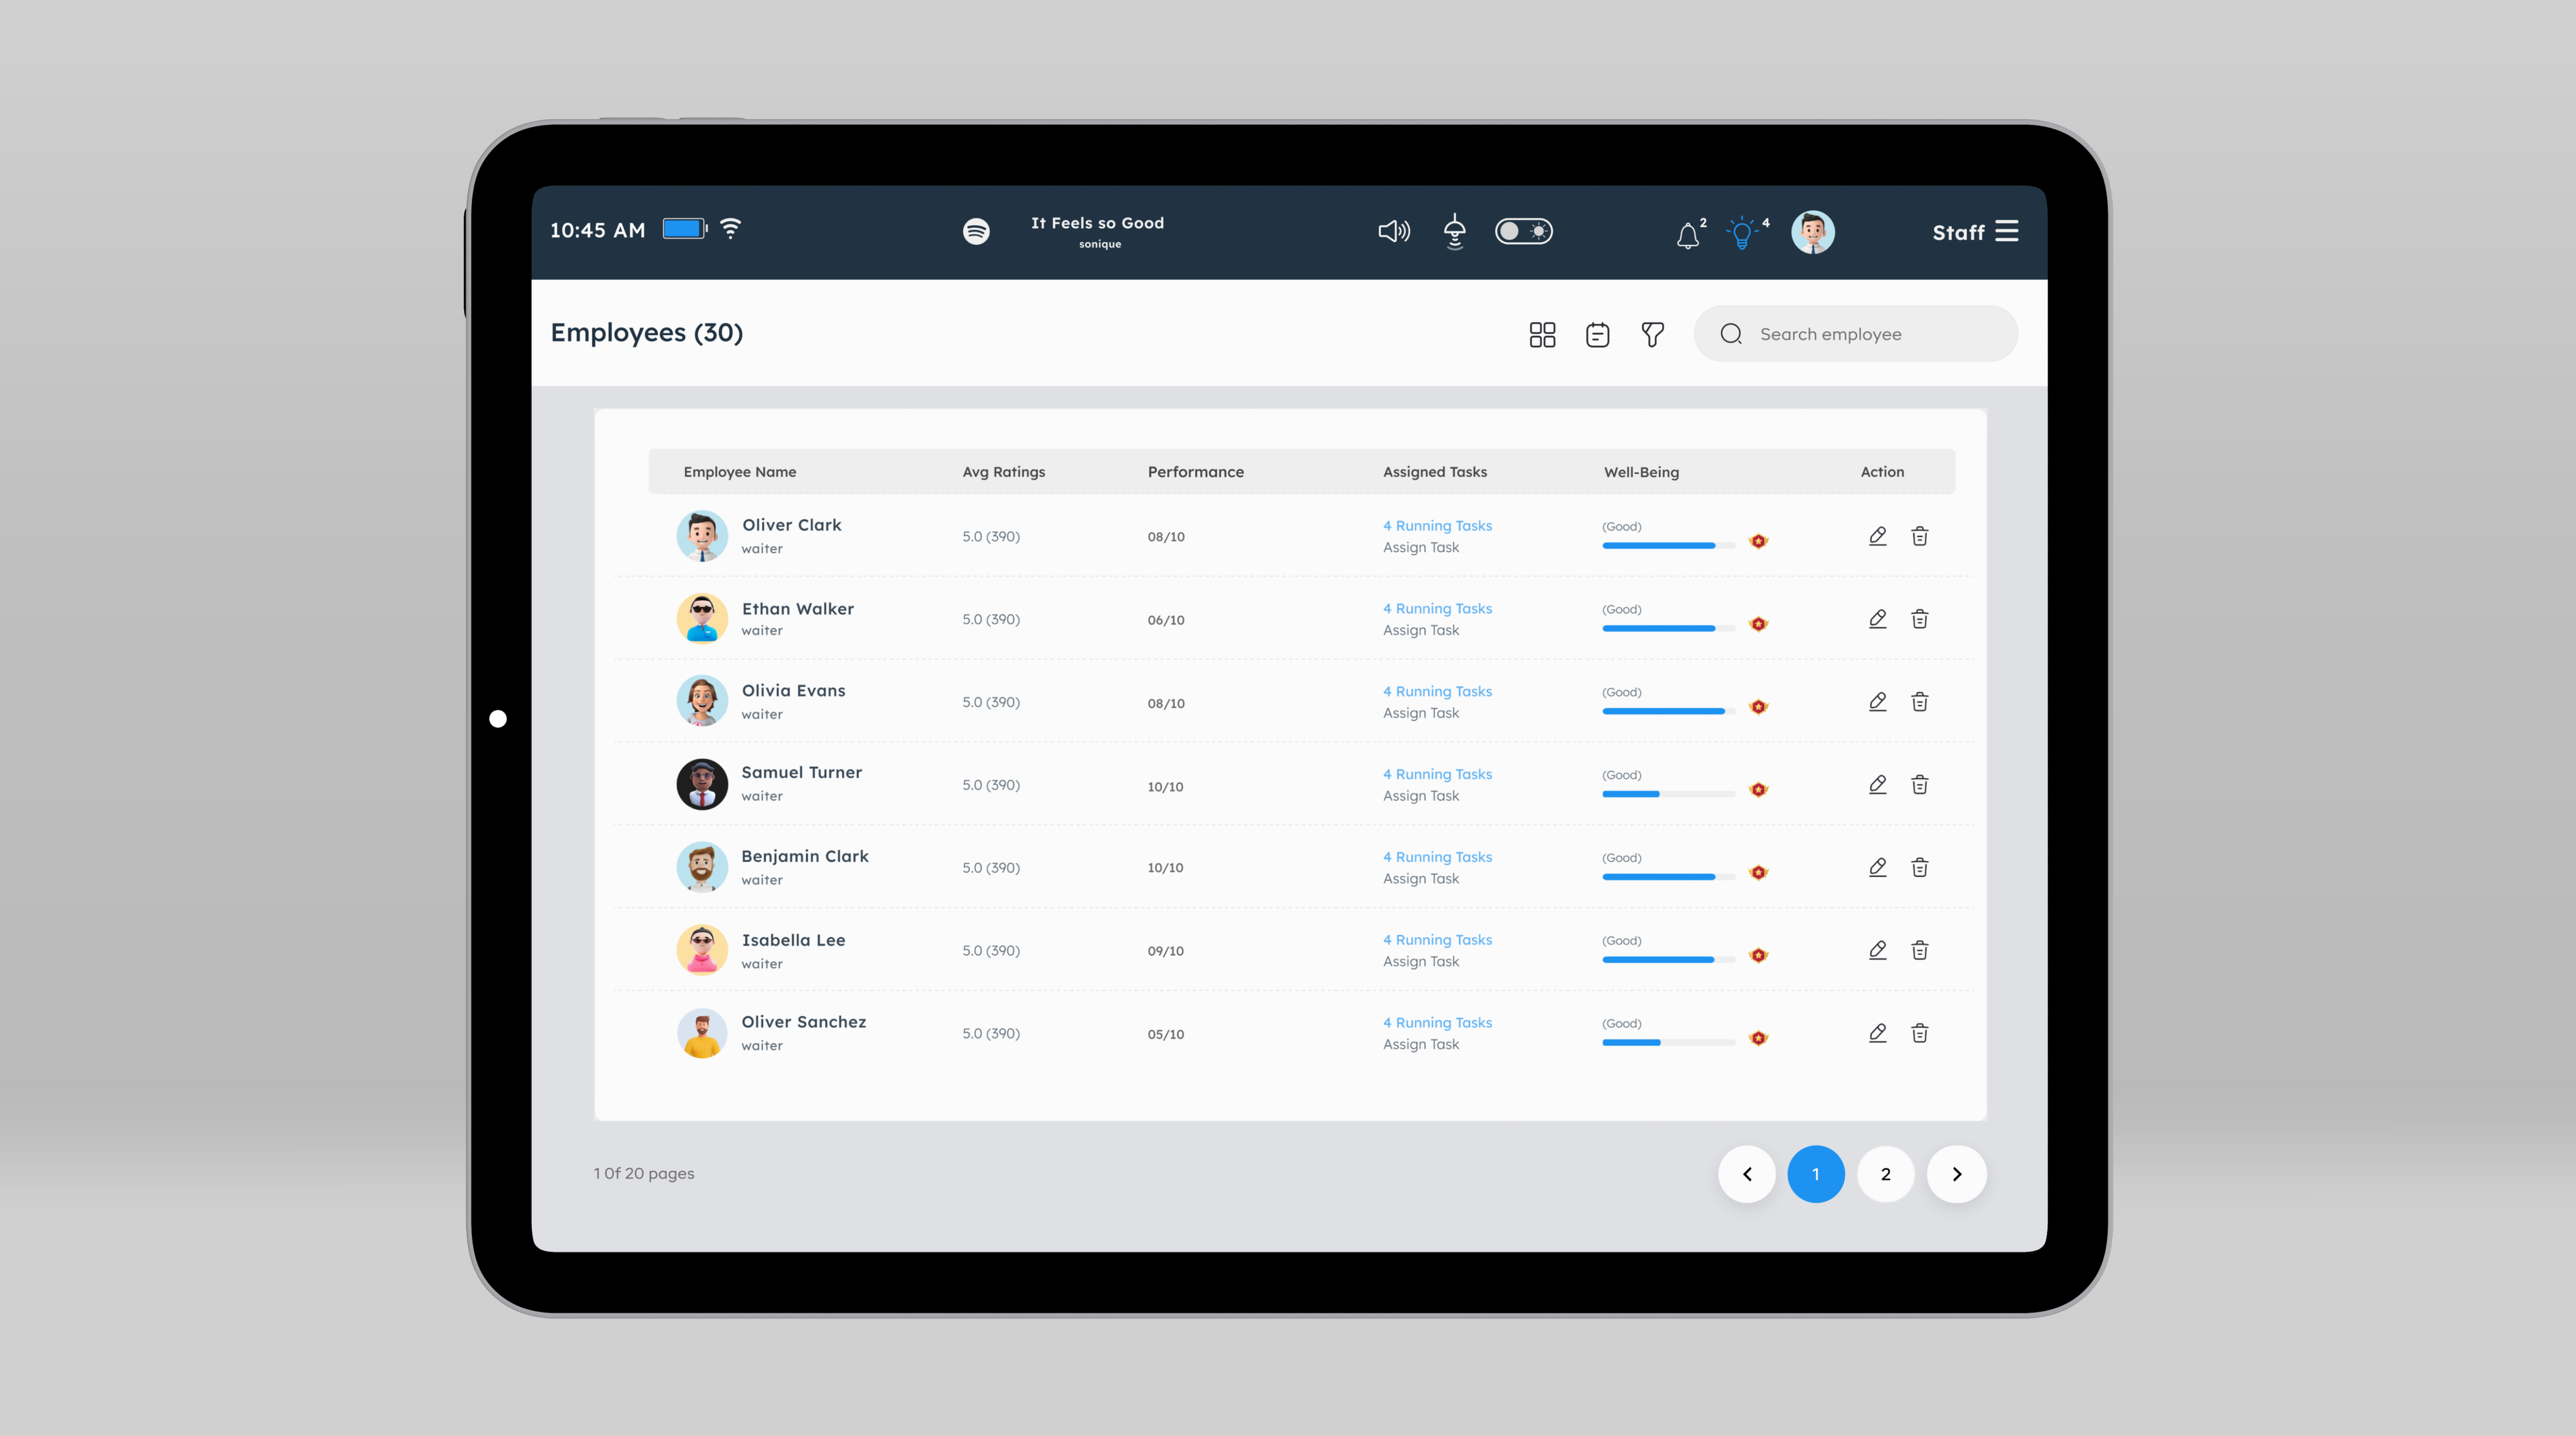
Task: Go to the next page with the right chevron
Action: tap(1956, 1174)
